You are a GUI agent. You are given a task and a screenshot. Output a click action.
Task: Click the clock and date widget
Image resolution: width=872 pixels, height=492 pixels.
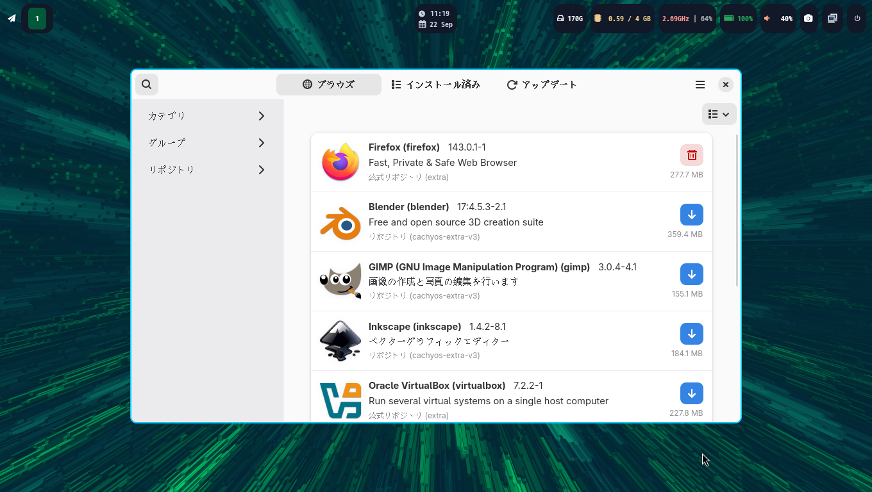point(435,19)
